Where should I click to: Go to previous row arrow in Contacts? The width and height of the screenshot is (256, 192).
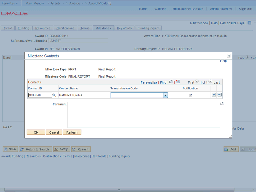tap(197, 82)
